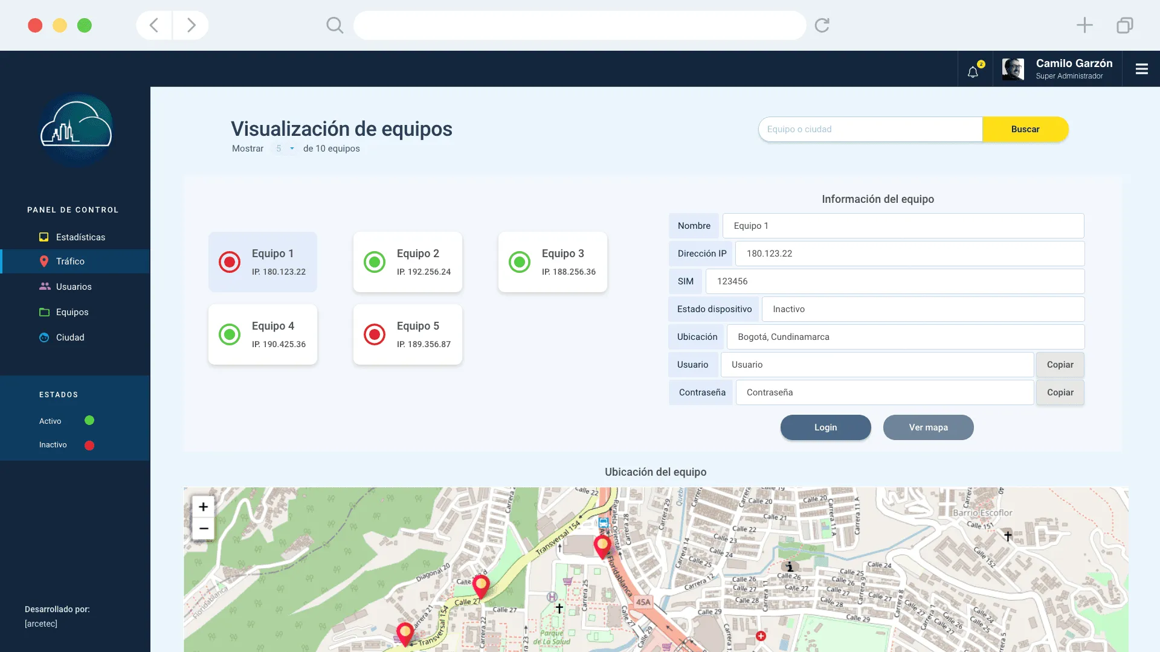This screenshot has height=652, width=1160.
Task: Go to Usuarios in the sidebar
Action: point(74,287)
